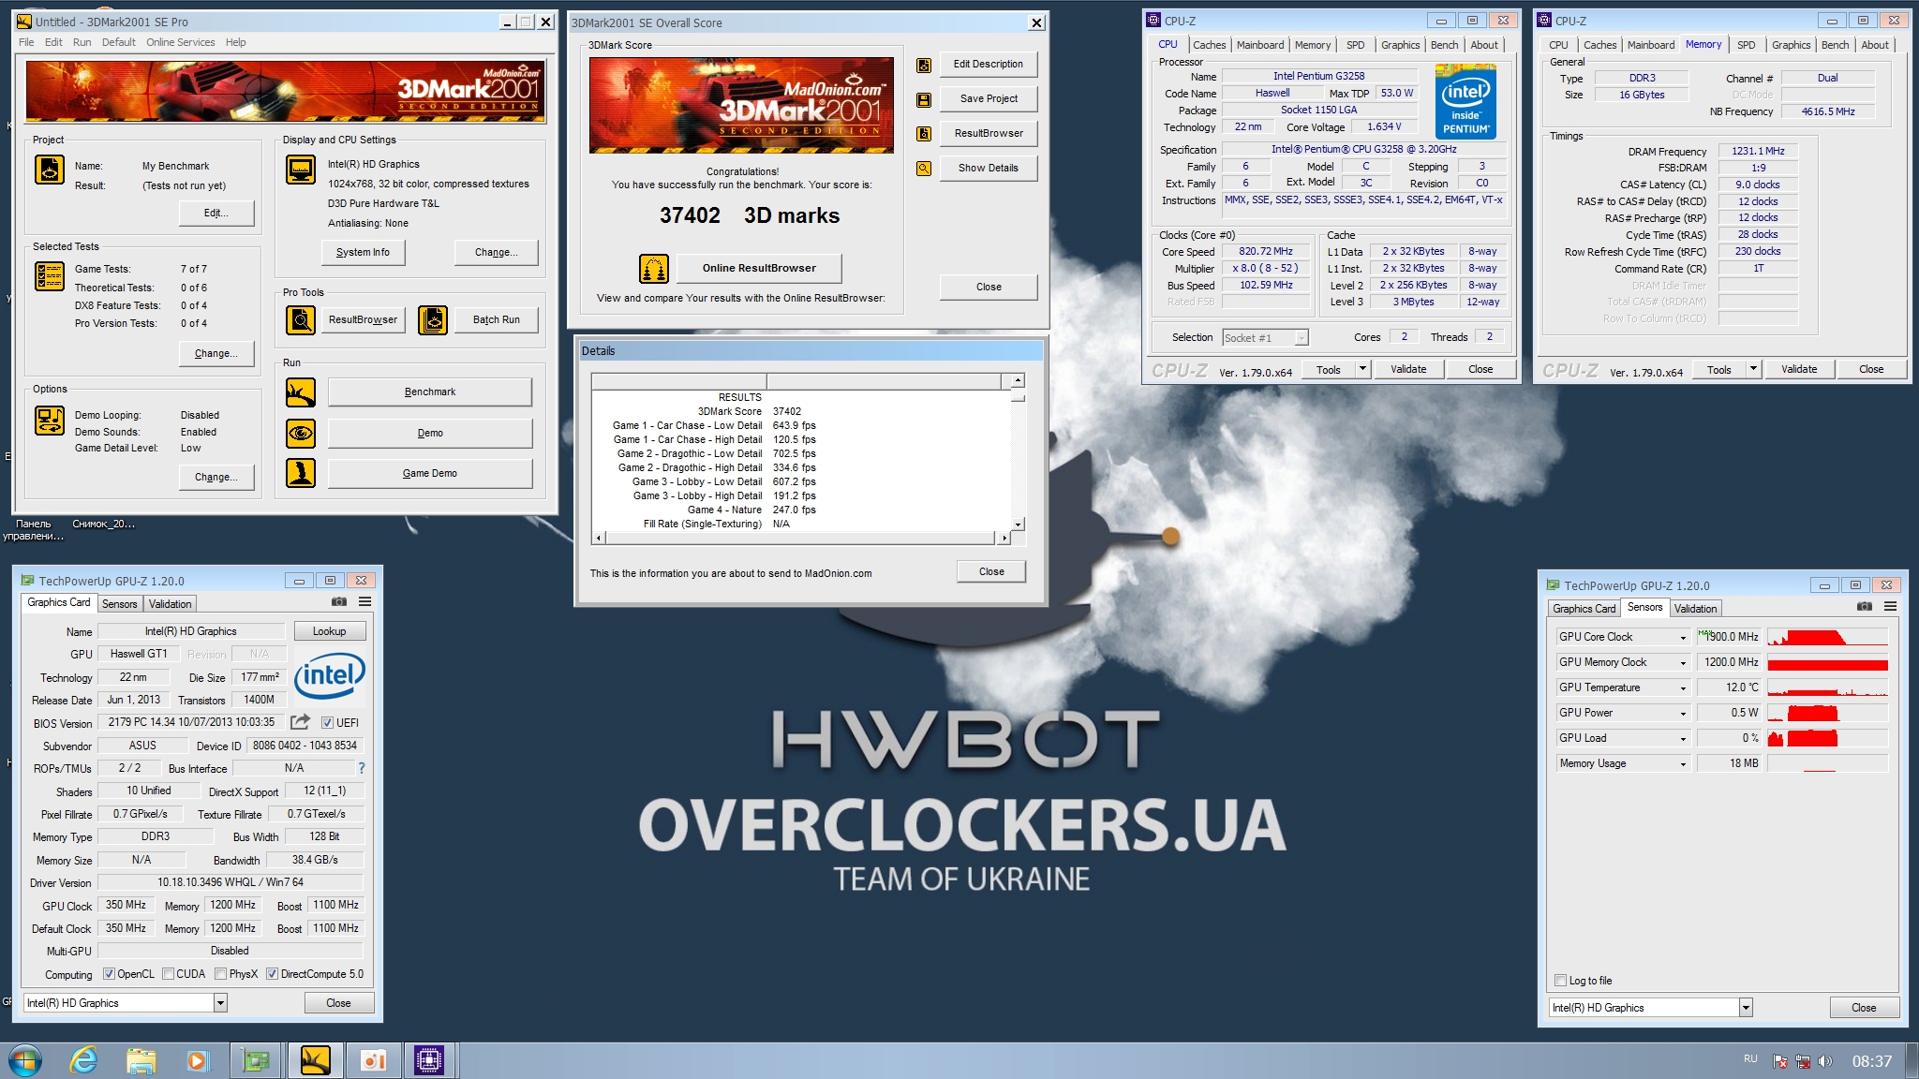The image size is (1919, 1079).
Task: Open Windows Explorer folder from the taskbar
Action: [x=141, y=1060]
